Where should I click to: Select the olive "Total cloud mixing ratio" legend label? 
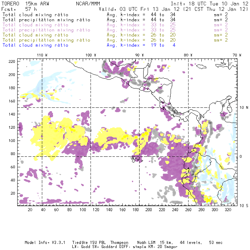(x=35, y=35)
